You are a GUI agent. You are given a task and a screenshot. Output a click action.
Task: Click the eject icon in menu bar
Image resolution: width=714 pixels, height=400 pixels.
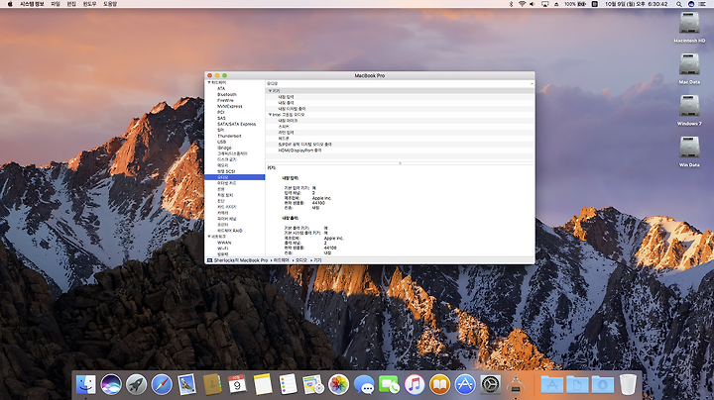556,4
